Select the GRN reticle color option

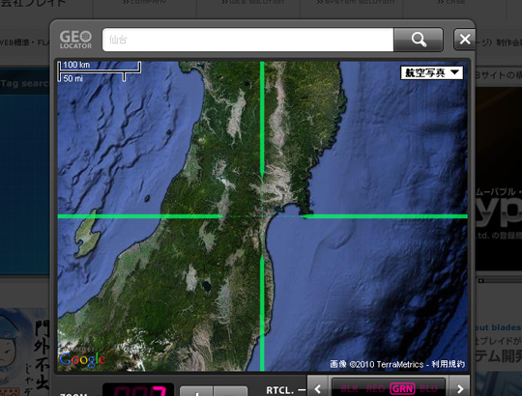tap(402, 388)
